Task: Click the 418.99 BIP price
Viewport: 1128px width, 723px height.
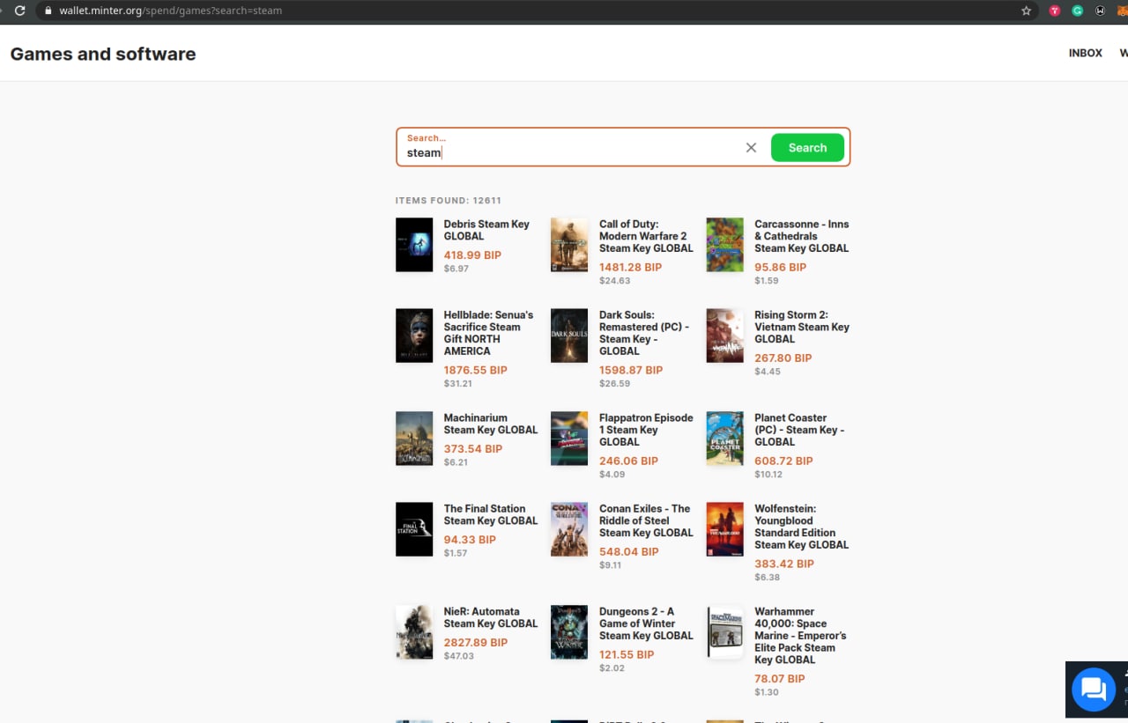Action: (x=472, y=255)
